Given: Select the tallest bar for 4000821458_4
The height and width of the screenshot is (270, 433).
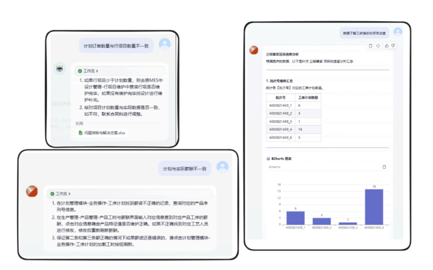Looking at the screenshot, I should click(374, 207).
